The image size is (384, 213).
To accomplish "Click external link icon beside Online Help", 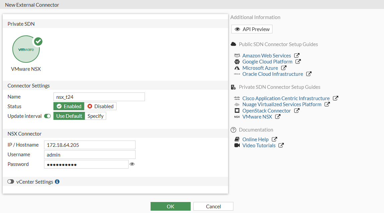I will (x=274, y=139).
